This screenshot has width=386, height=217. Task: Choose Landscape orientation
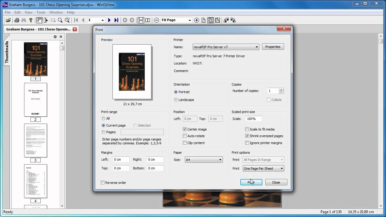pyautogui.click(x=176, y=100)
